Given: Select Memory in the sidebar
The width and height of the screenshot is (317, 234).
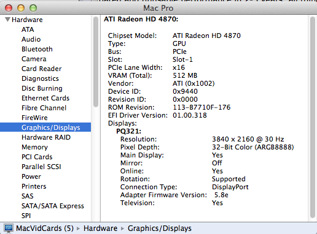Looking at the screenshot, I should pos(35,147).
